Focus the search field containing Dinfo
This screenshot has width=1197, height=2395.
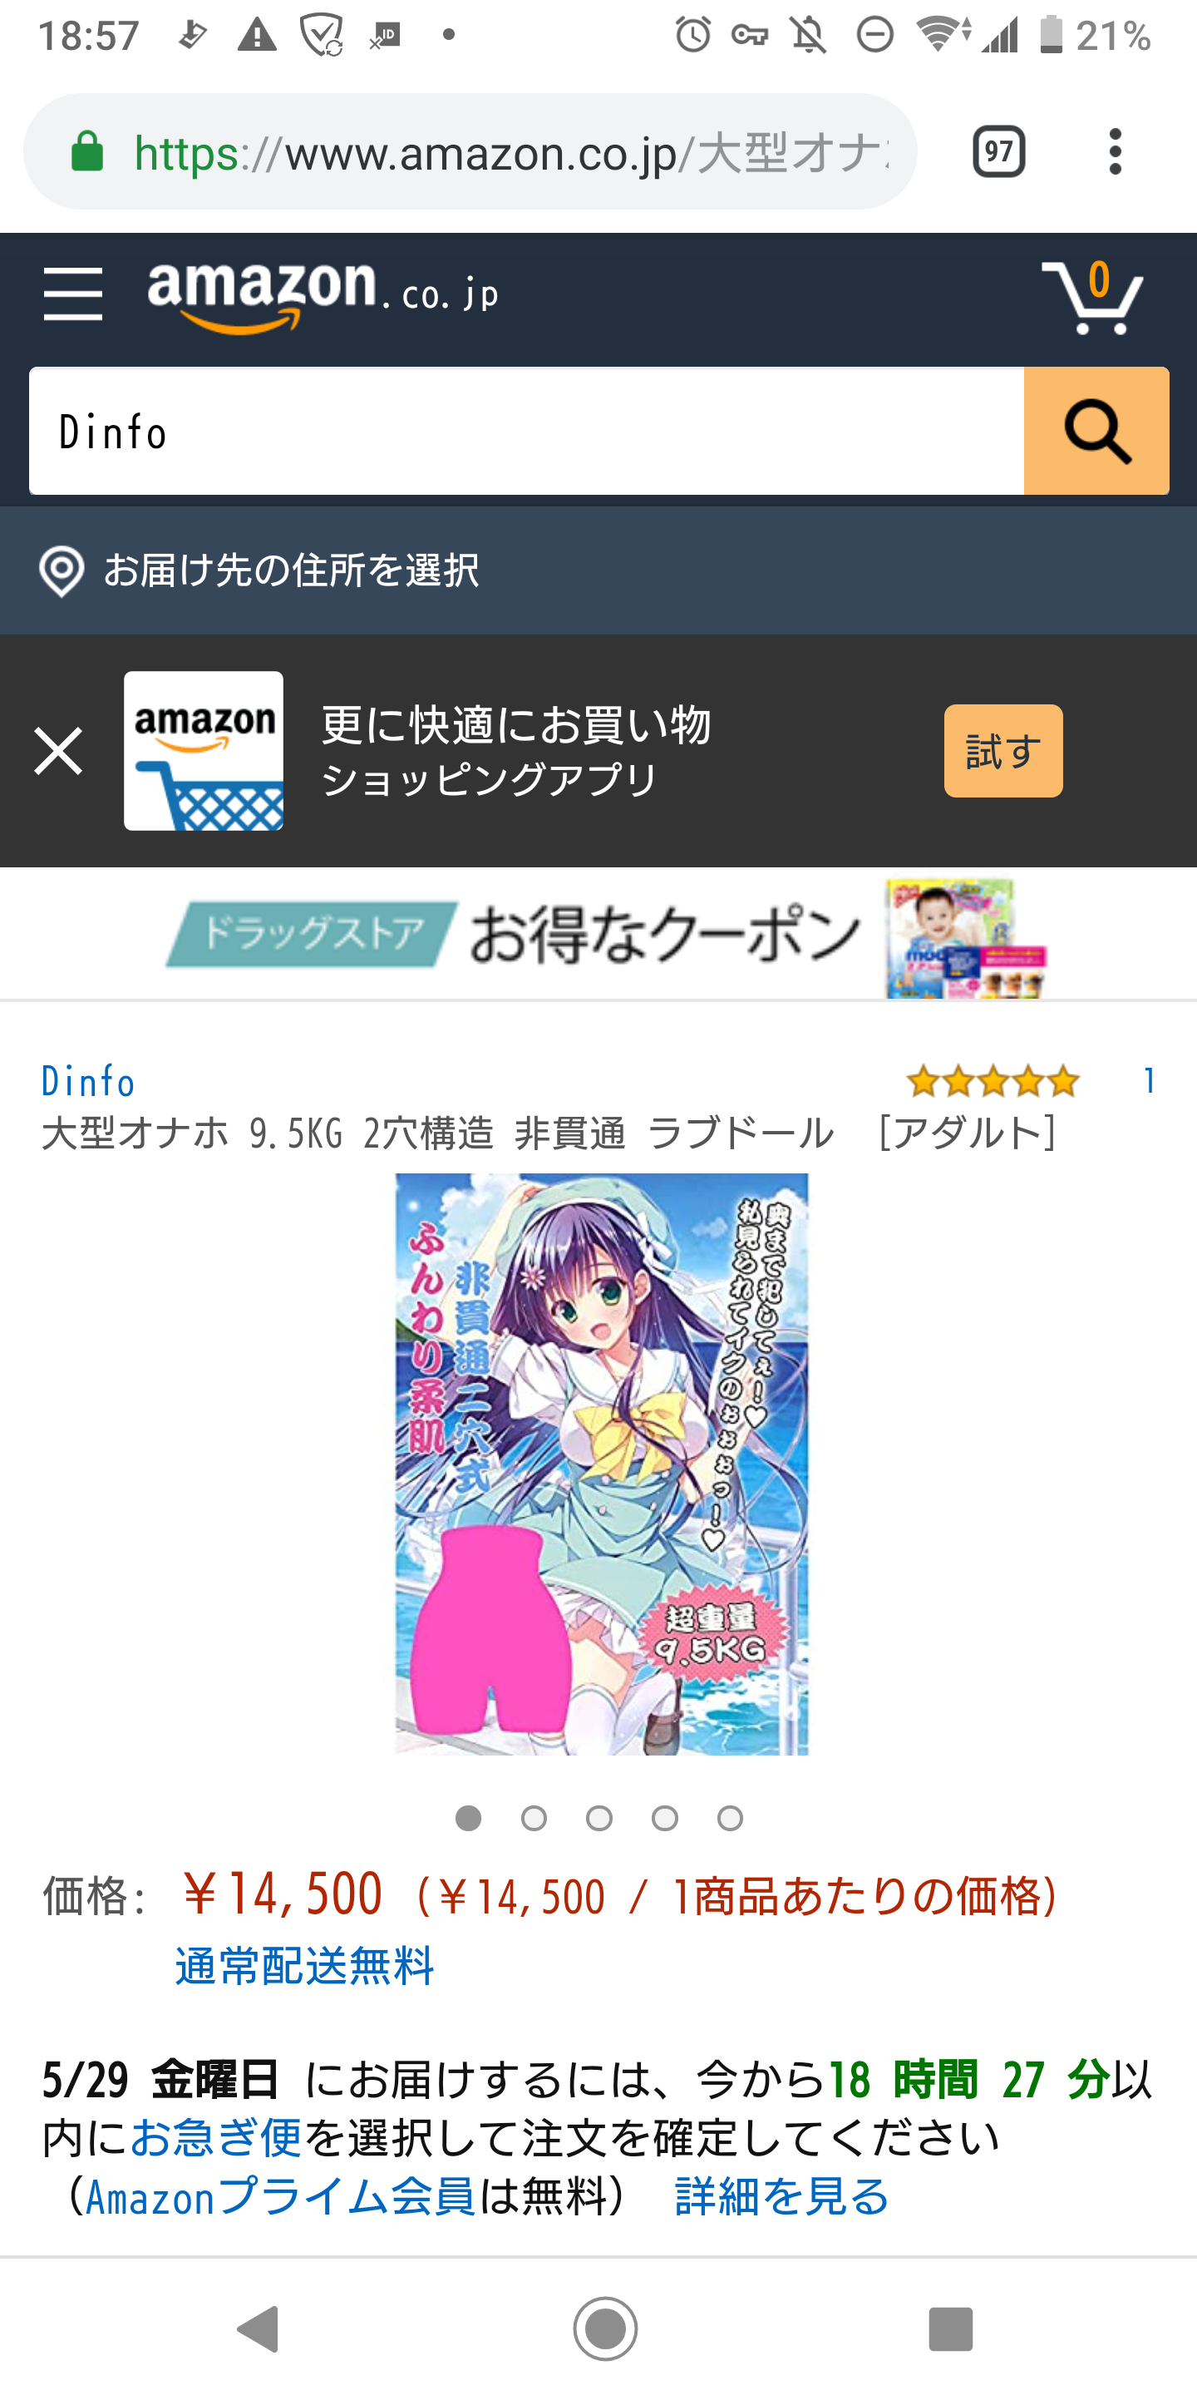point(526,431)
